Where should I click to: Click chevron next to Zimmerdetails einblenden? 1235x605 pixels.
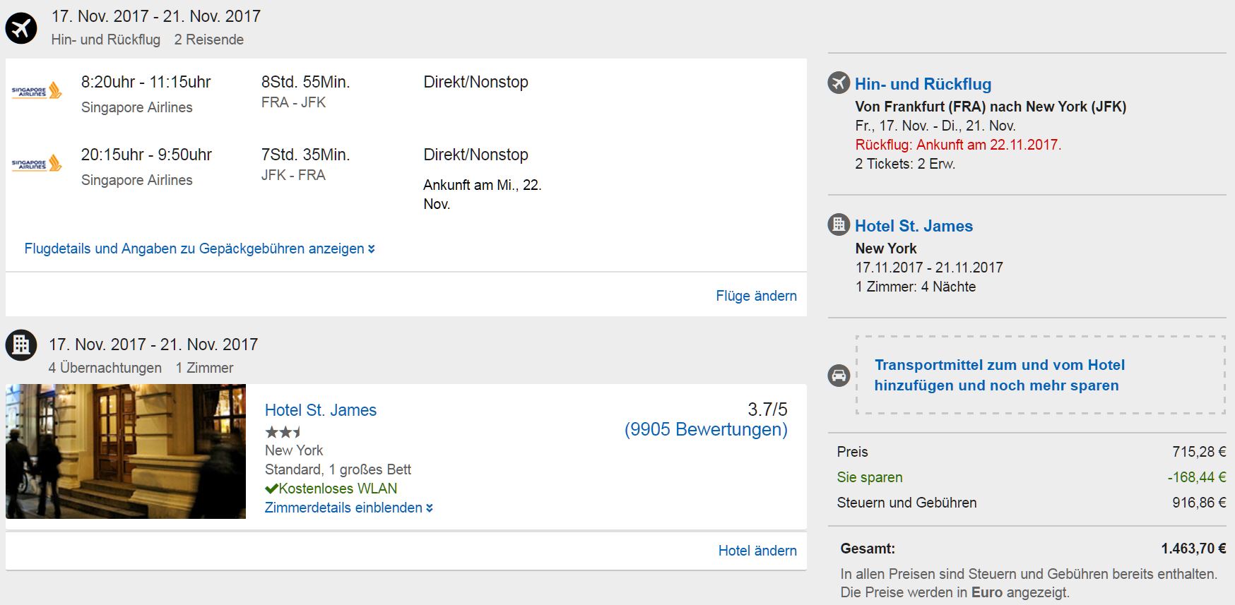tap(430, 508)
